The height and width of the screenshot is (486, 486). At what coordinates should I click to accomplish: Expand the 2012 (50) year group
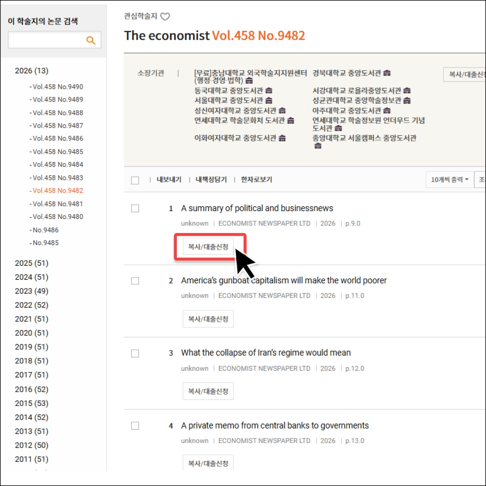(x=32, y=445)
